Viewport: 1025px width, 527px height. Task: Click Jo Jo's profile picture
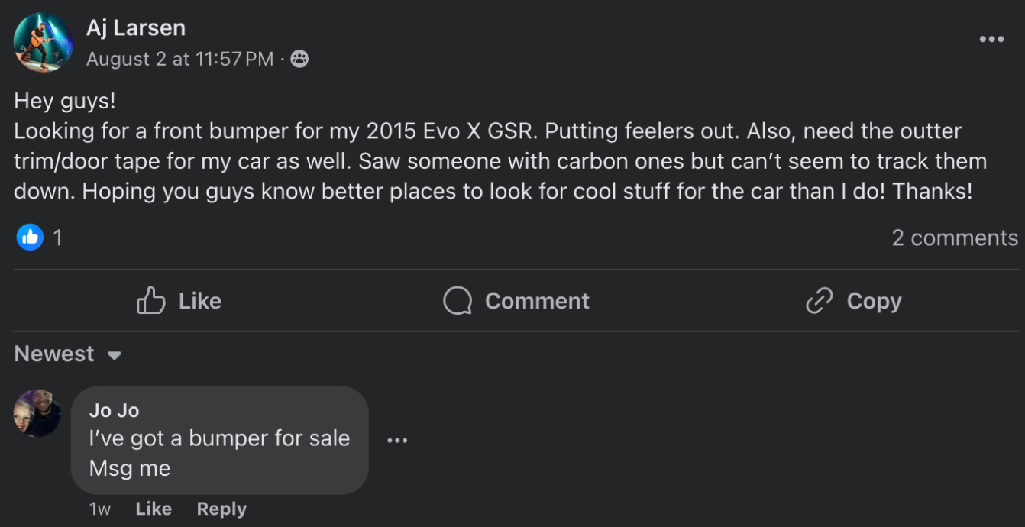37,414
